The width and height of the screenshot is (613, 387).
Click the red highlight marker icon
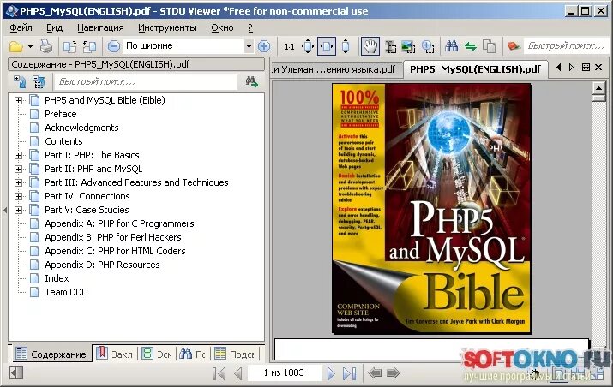tap(514, 46)
